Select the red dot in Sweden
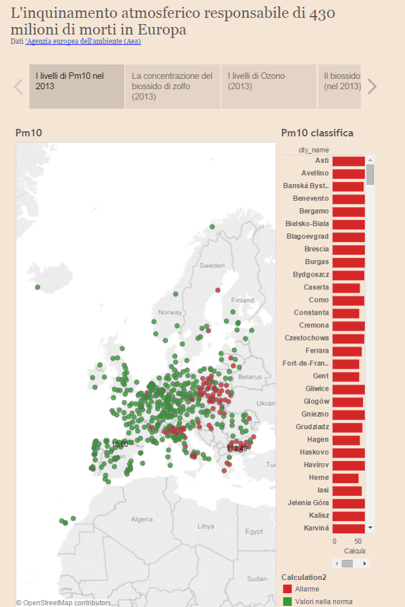Screen dimensions: 405x607 click(x=217, y=290)
